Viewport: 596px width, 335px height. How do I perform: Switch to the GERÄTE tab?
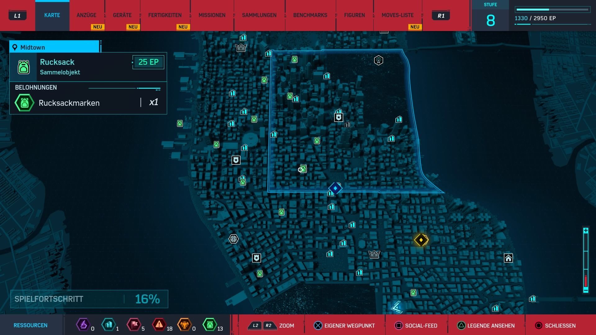pos(122,15)
